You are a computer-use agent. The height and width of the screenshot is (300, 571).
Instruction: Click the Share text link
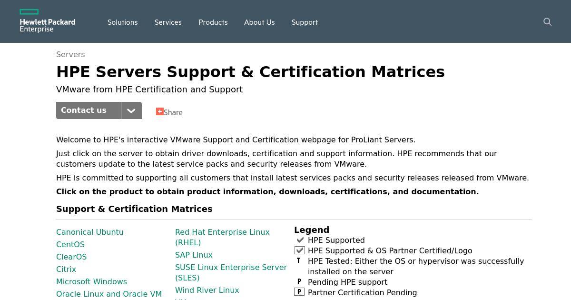coord(173,112)
